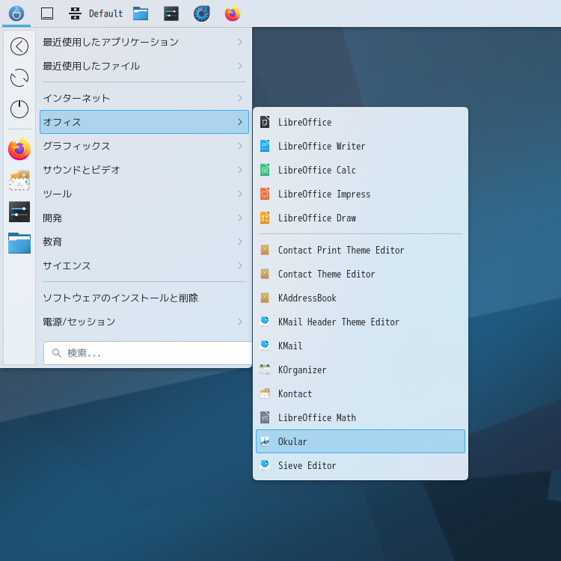Expand the ツール submenu arrow
This screenshot has width=561, height=561.
[240, 194]
